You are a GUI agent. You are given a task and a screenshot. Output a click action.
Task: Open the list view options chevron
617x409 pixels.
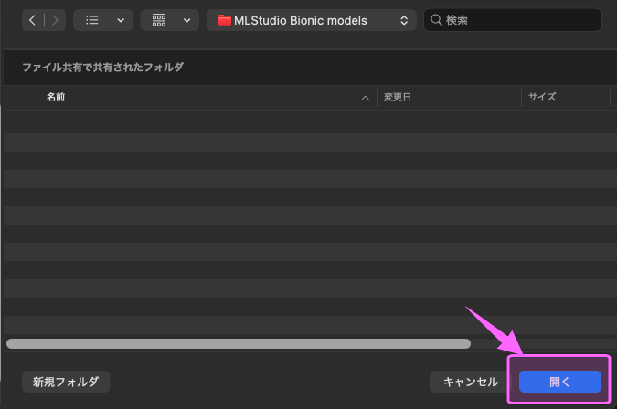121,20
